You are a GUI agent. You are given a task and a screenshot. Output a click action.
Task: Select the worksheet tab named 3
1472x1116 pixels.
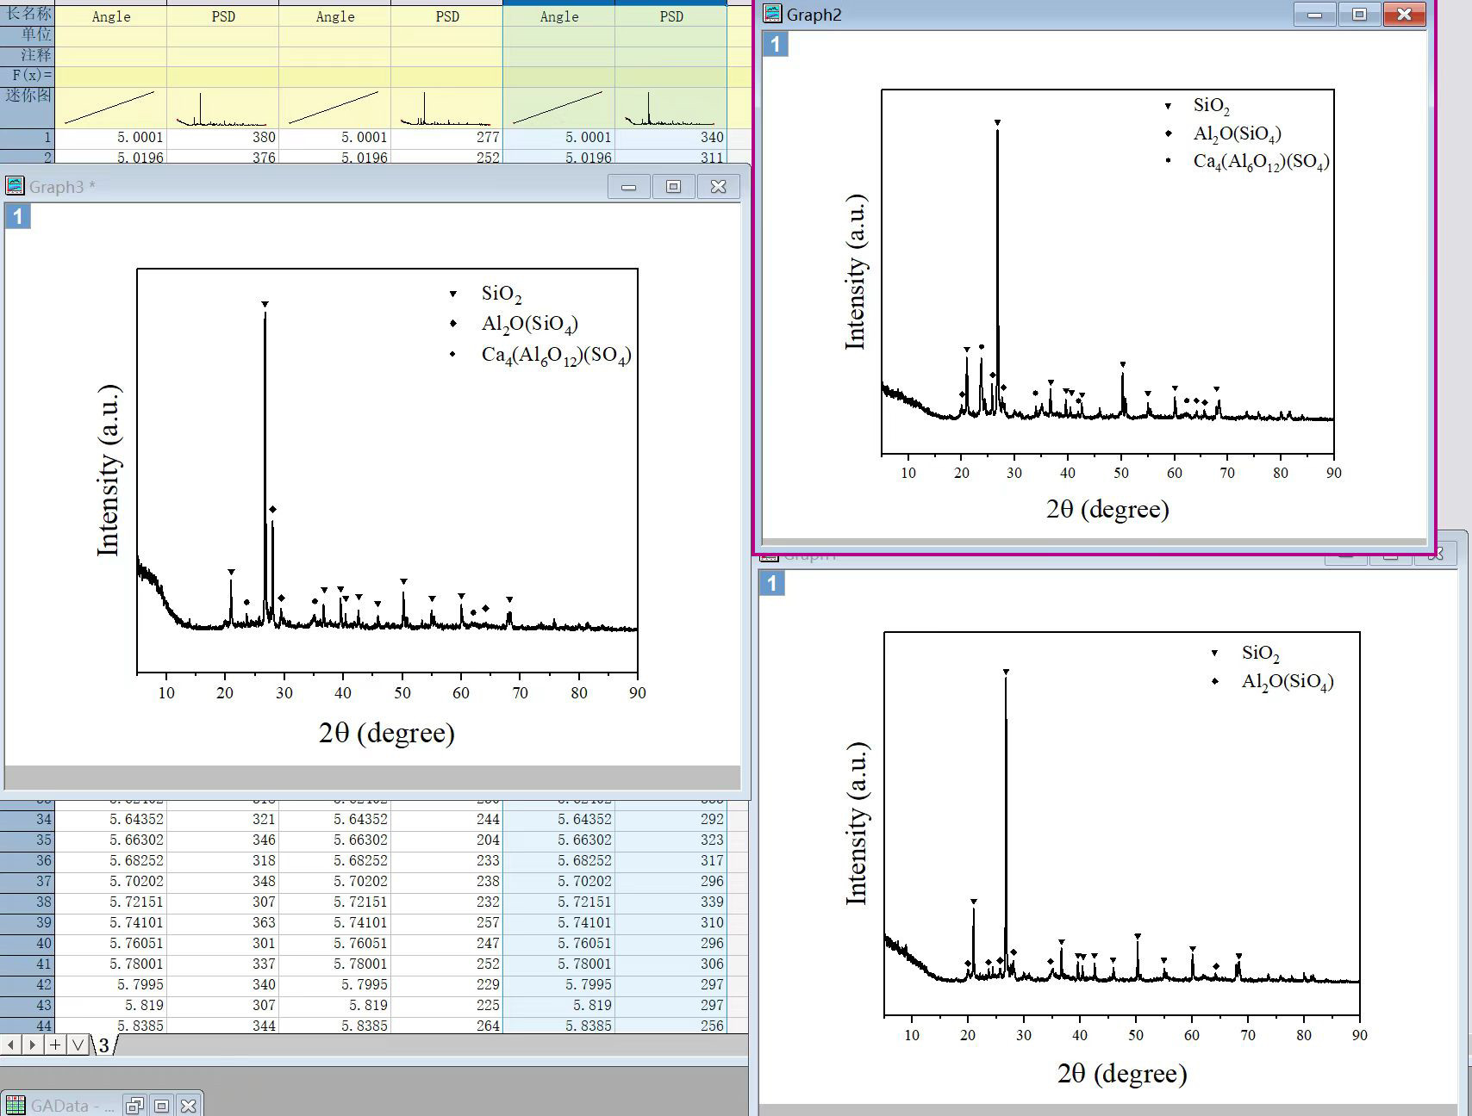(103, 1045)
